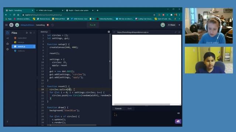
Task: Open preview in new tab icon
Action: click(176, 32)
